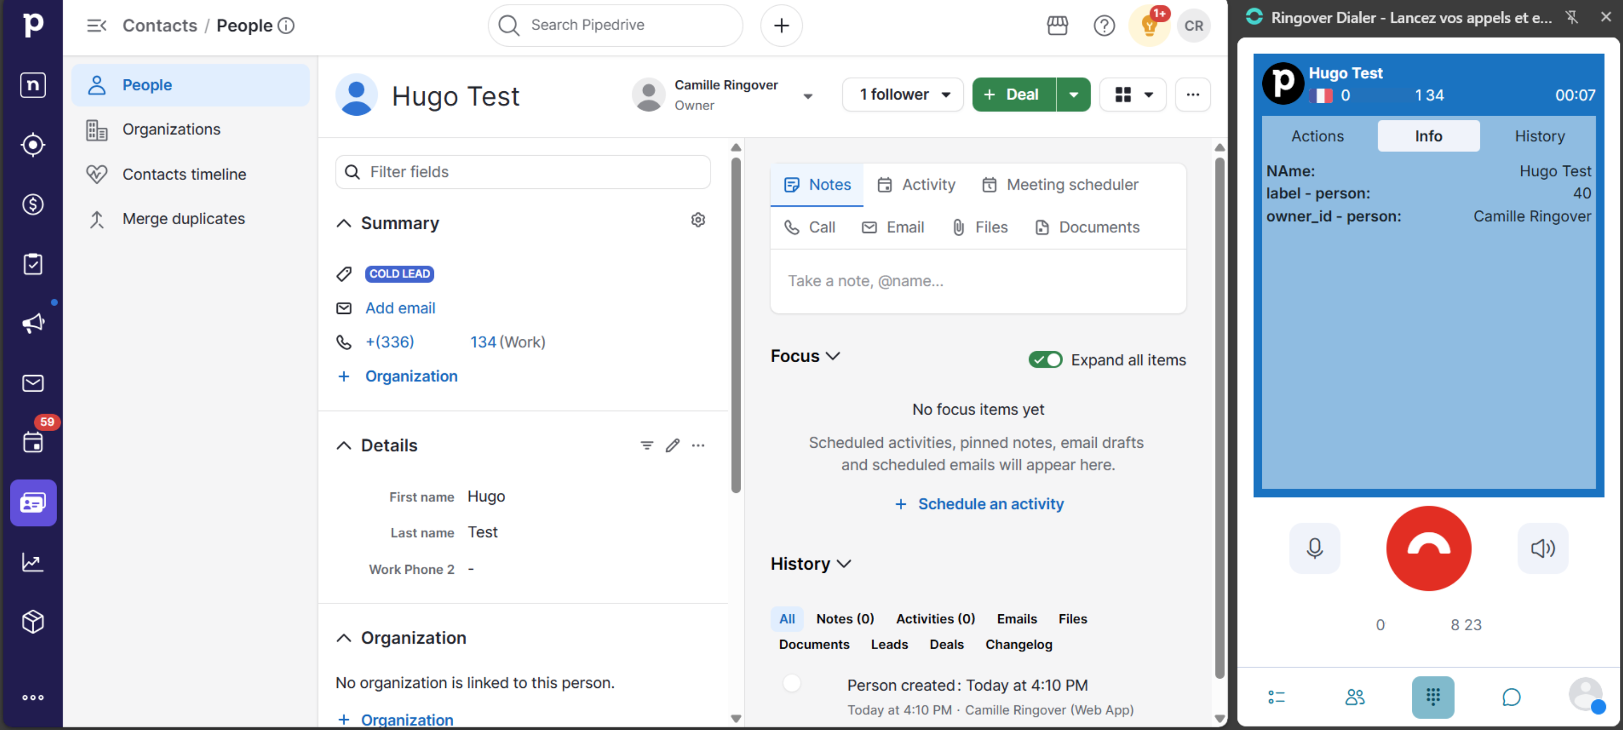Viewport: 1623px width, 730px height.
Task: Open Organizations in contacts menu
Action: coord(190,130)
